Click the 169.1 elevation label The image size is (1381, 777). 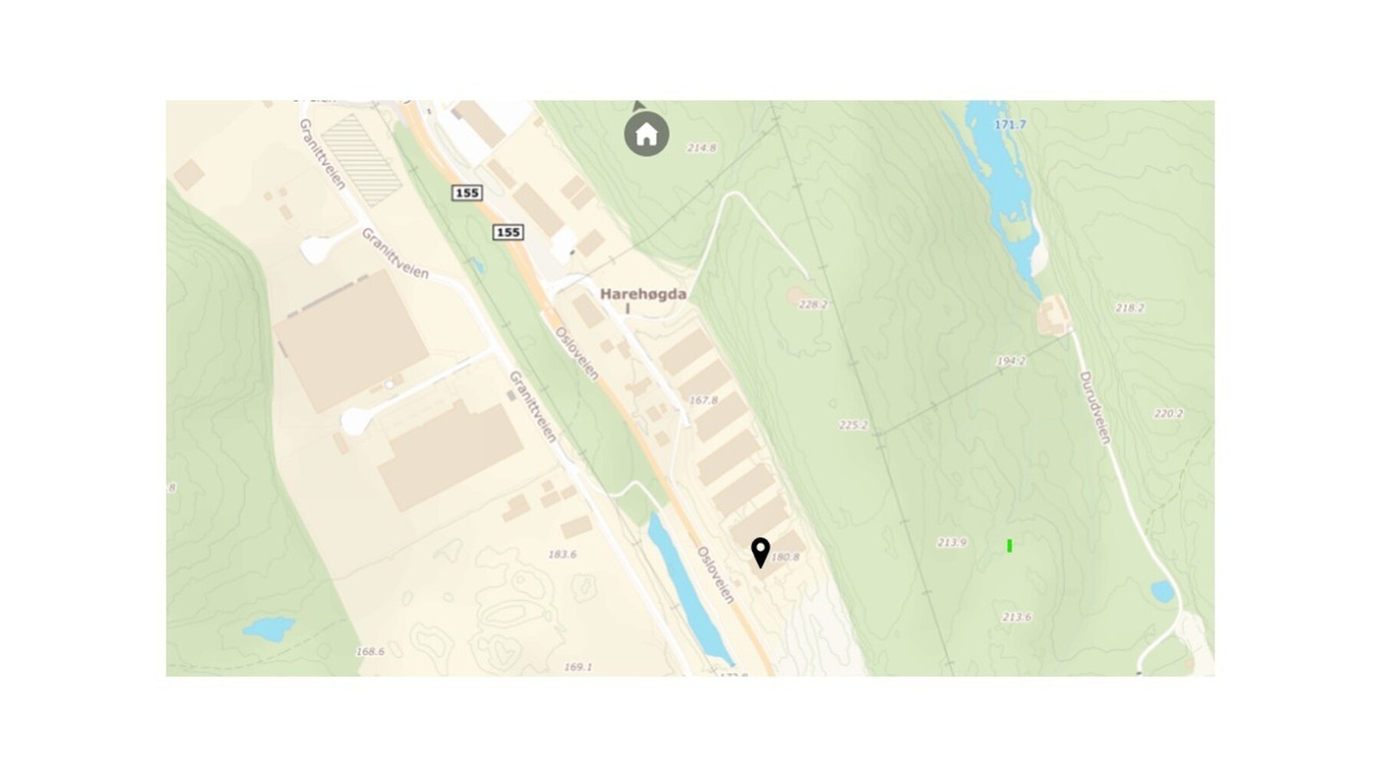pyautogui.click(x=577, y=666)
